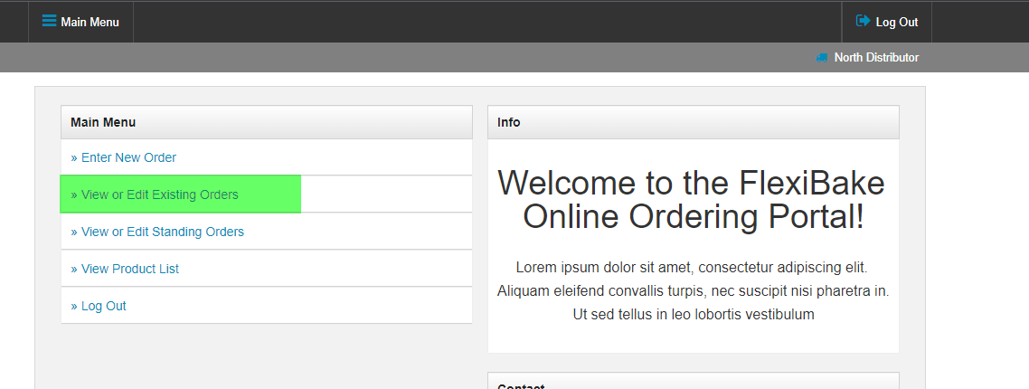
Task: Click the Log Out arrow icon
Action: [x=863, y=21]
